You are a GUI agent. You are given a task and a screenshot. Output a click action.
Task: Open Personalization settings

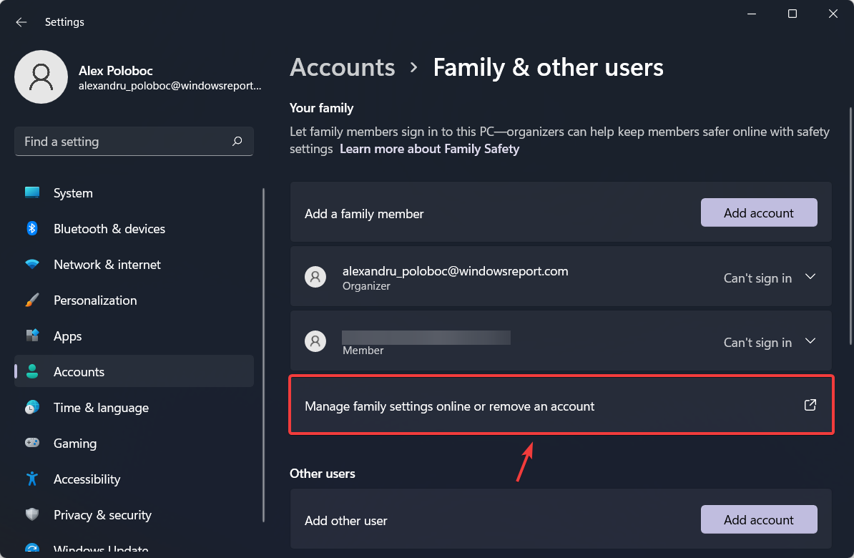[31, 300]
